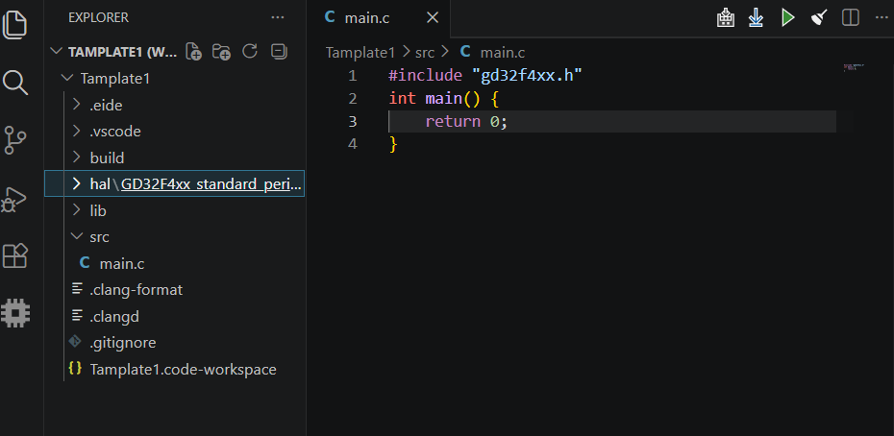Click the Clean broom icon

pyautogui.click(x=819, y=17)
